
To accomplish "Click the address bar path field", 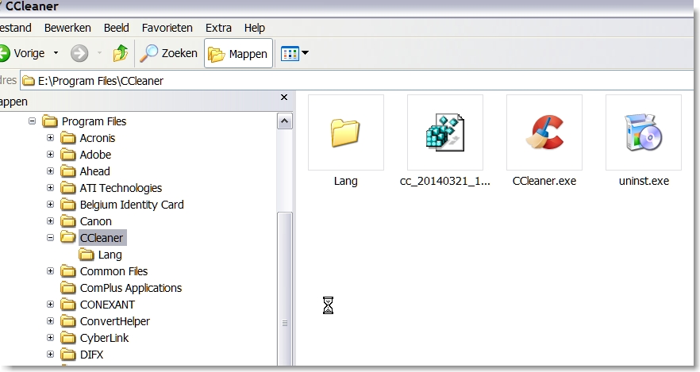I will pos(357,81).
